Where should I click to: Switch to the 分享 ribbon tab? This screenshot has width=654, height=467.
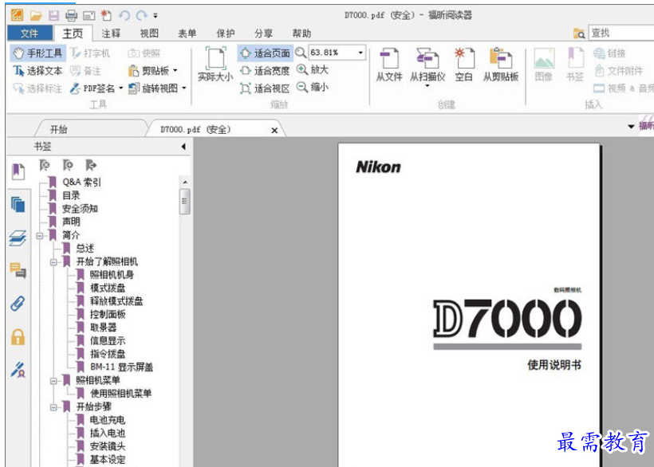click(x=263, y=33)
